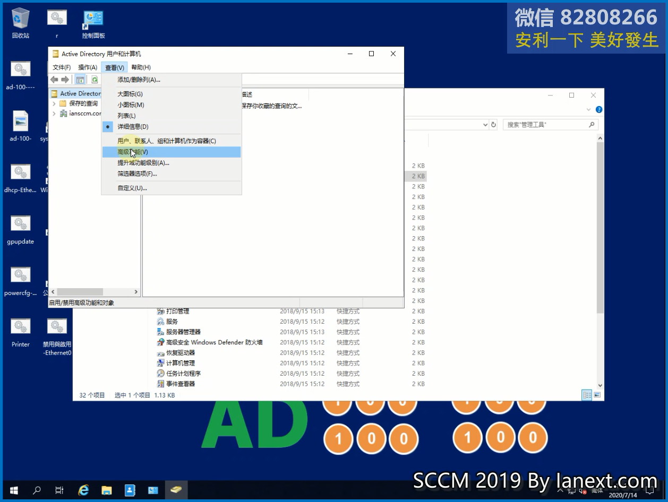Choose 添加/删除列(A)... menu entry
The width and height of the screenshot is (668, 502).
pos(171,80)
